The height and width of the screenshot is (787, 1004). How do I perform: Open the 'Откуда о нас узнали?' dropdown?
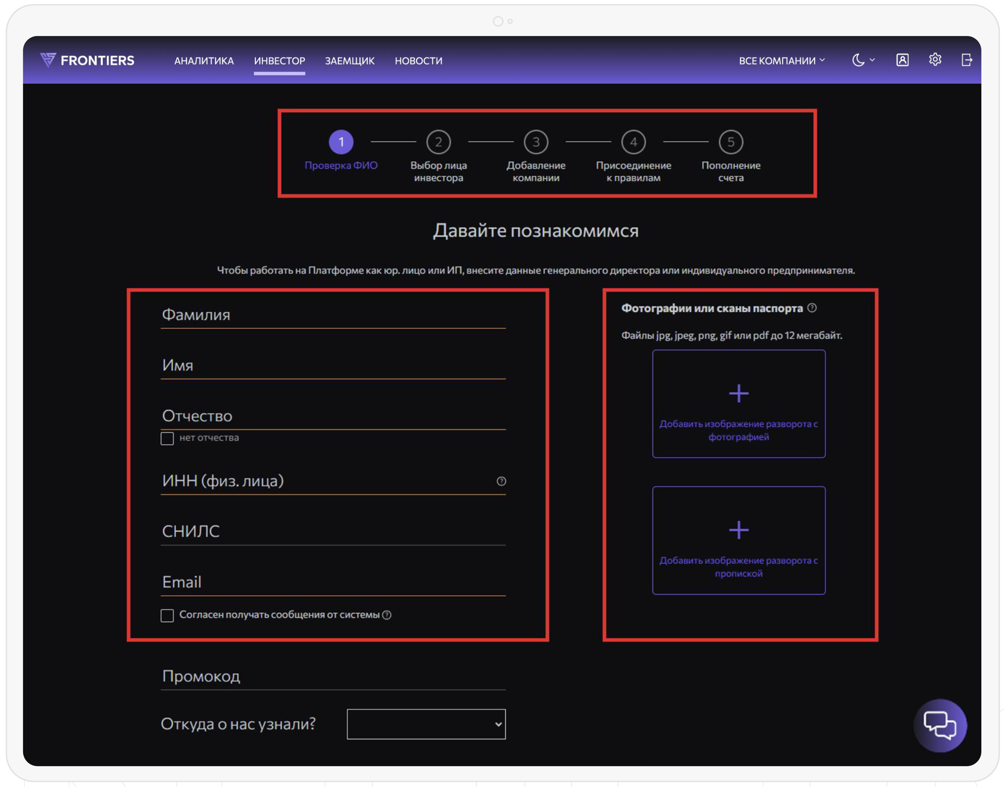click(426, 724)
